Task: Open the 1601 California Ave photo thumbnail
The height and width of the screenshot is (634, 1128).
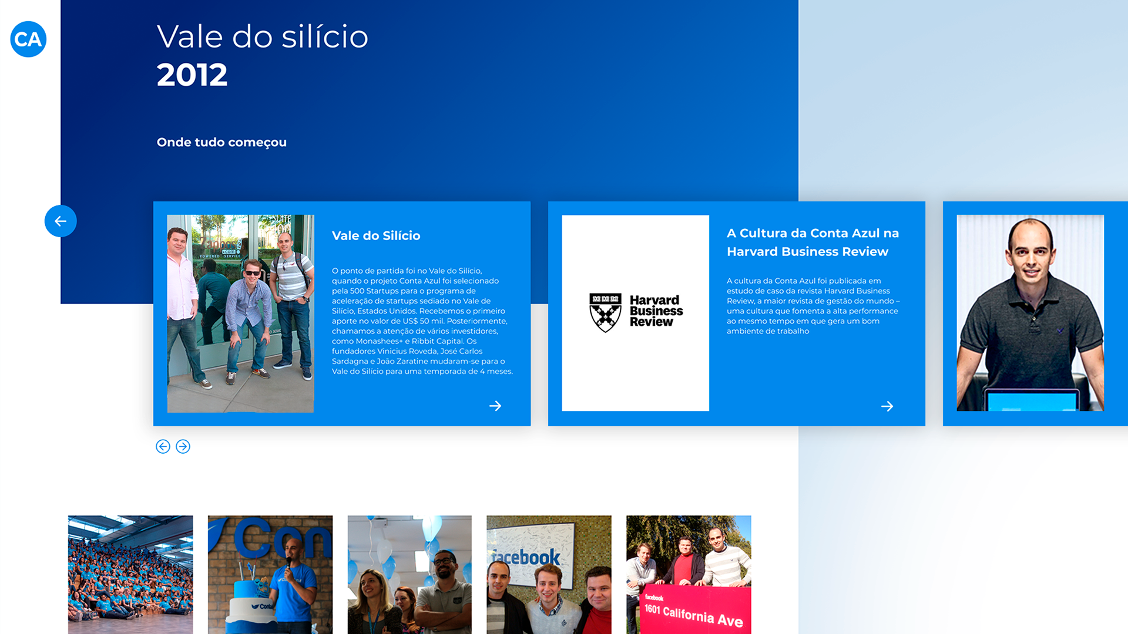Action: 689,574
